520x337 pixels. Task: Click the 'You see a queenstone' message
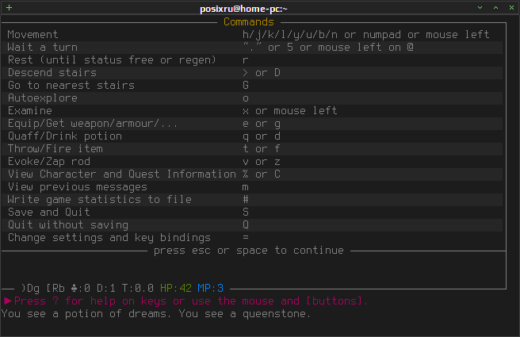(x=245, y=314)
